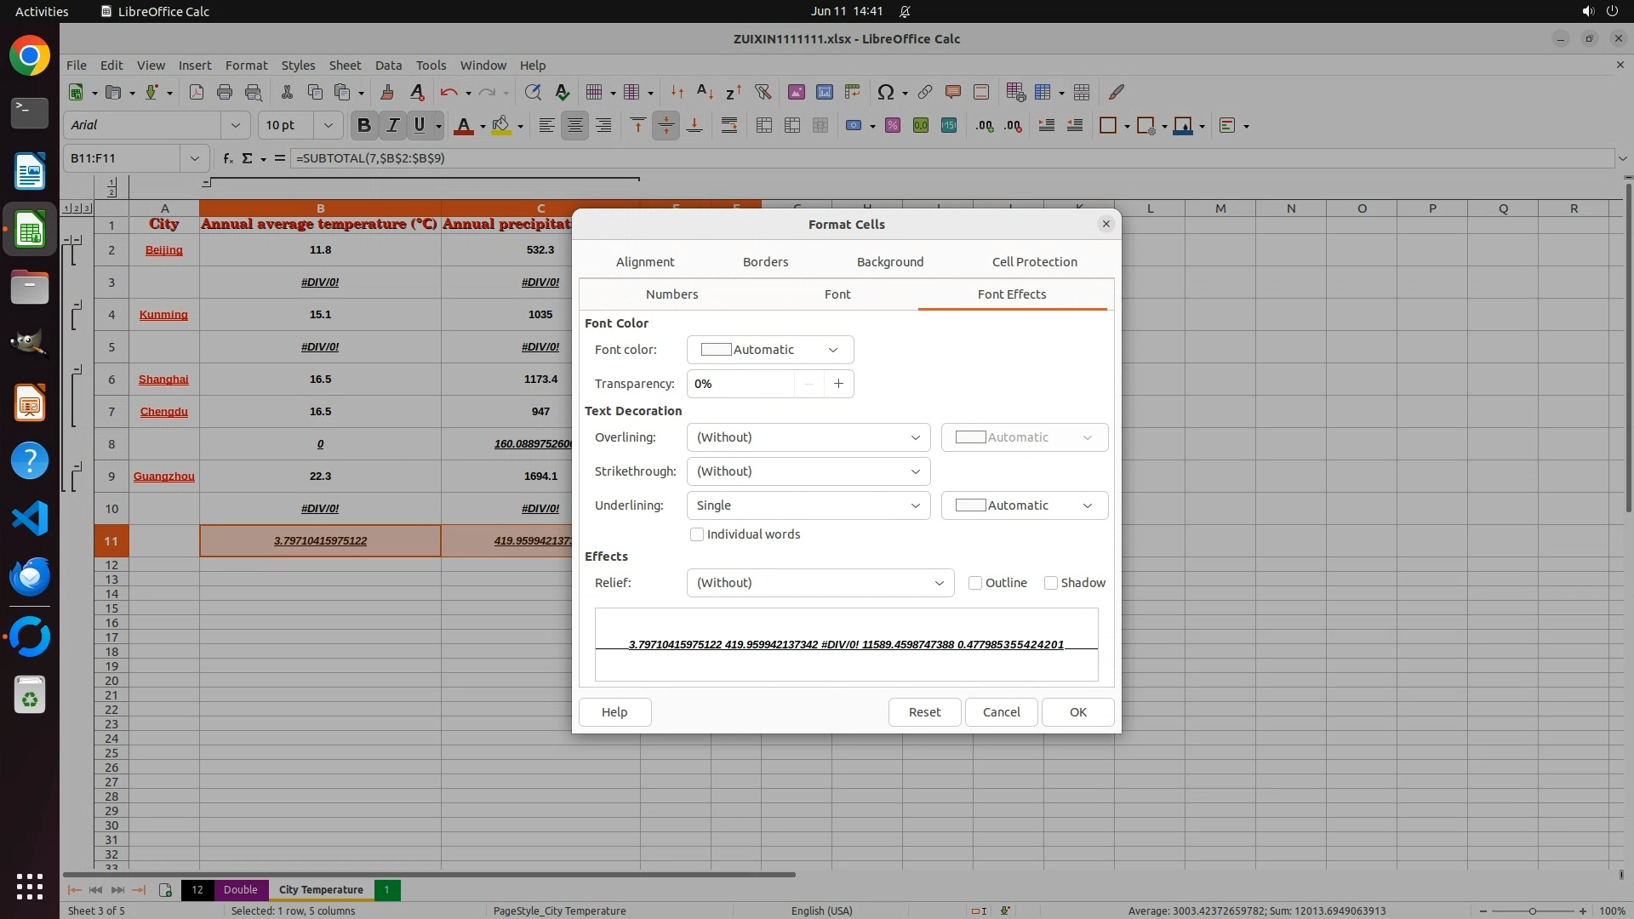Enable the Individual words checkbox
The width and height of the screenshot is (1634, 919).
[x=697, y=534]
